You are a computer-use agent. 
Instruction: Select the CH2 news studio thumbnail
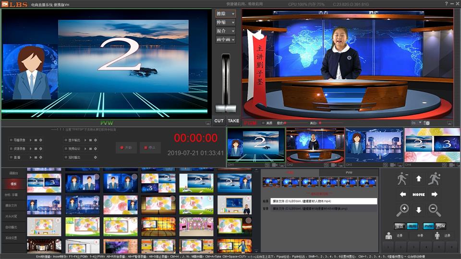pos(315,145)
